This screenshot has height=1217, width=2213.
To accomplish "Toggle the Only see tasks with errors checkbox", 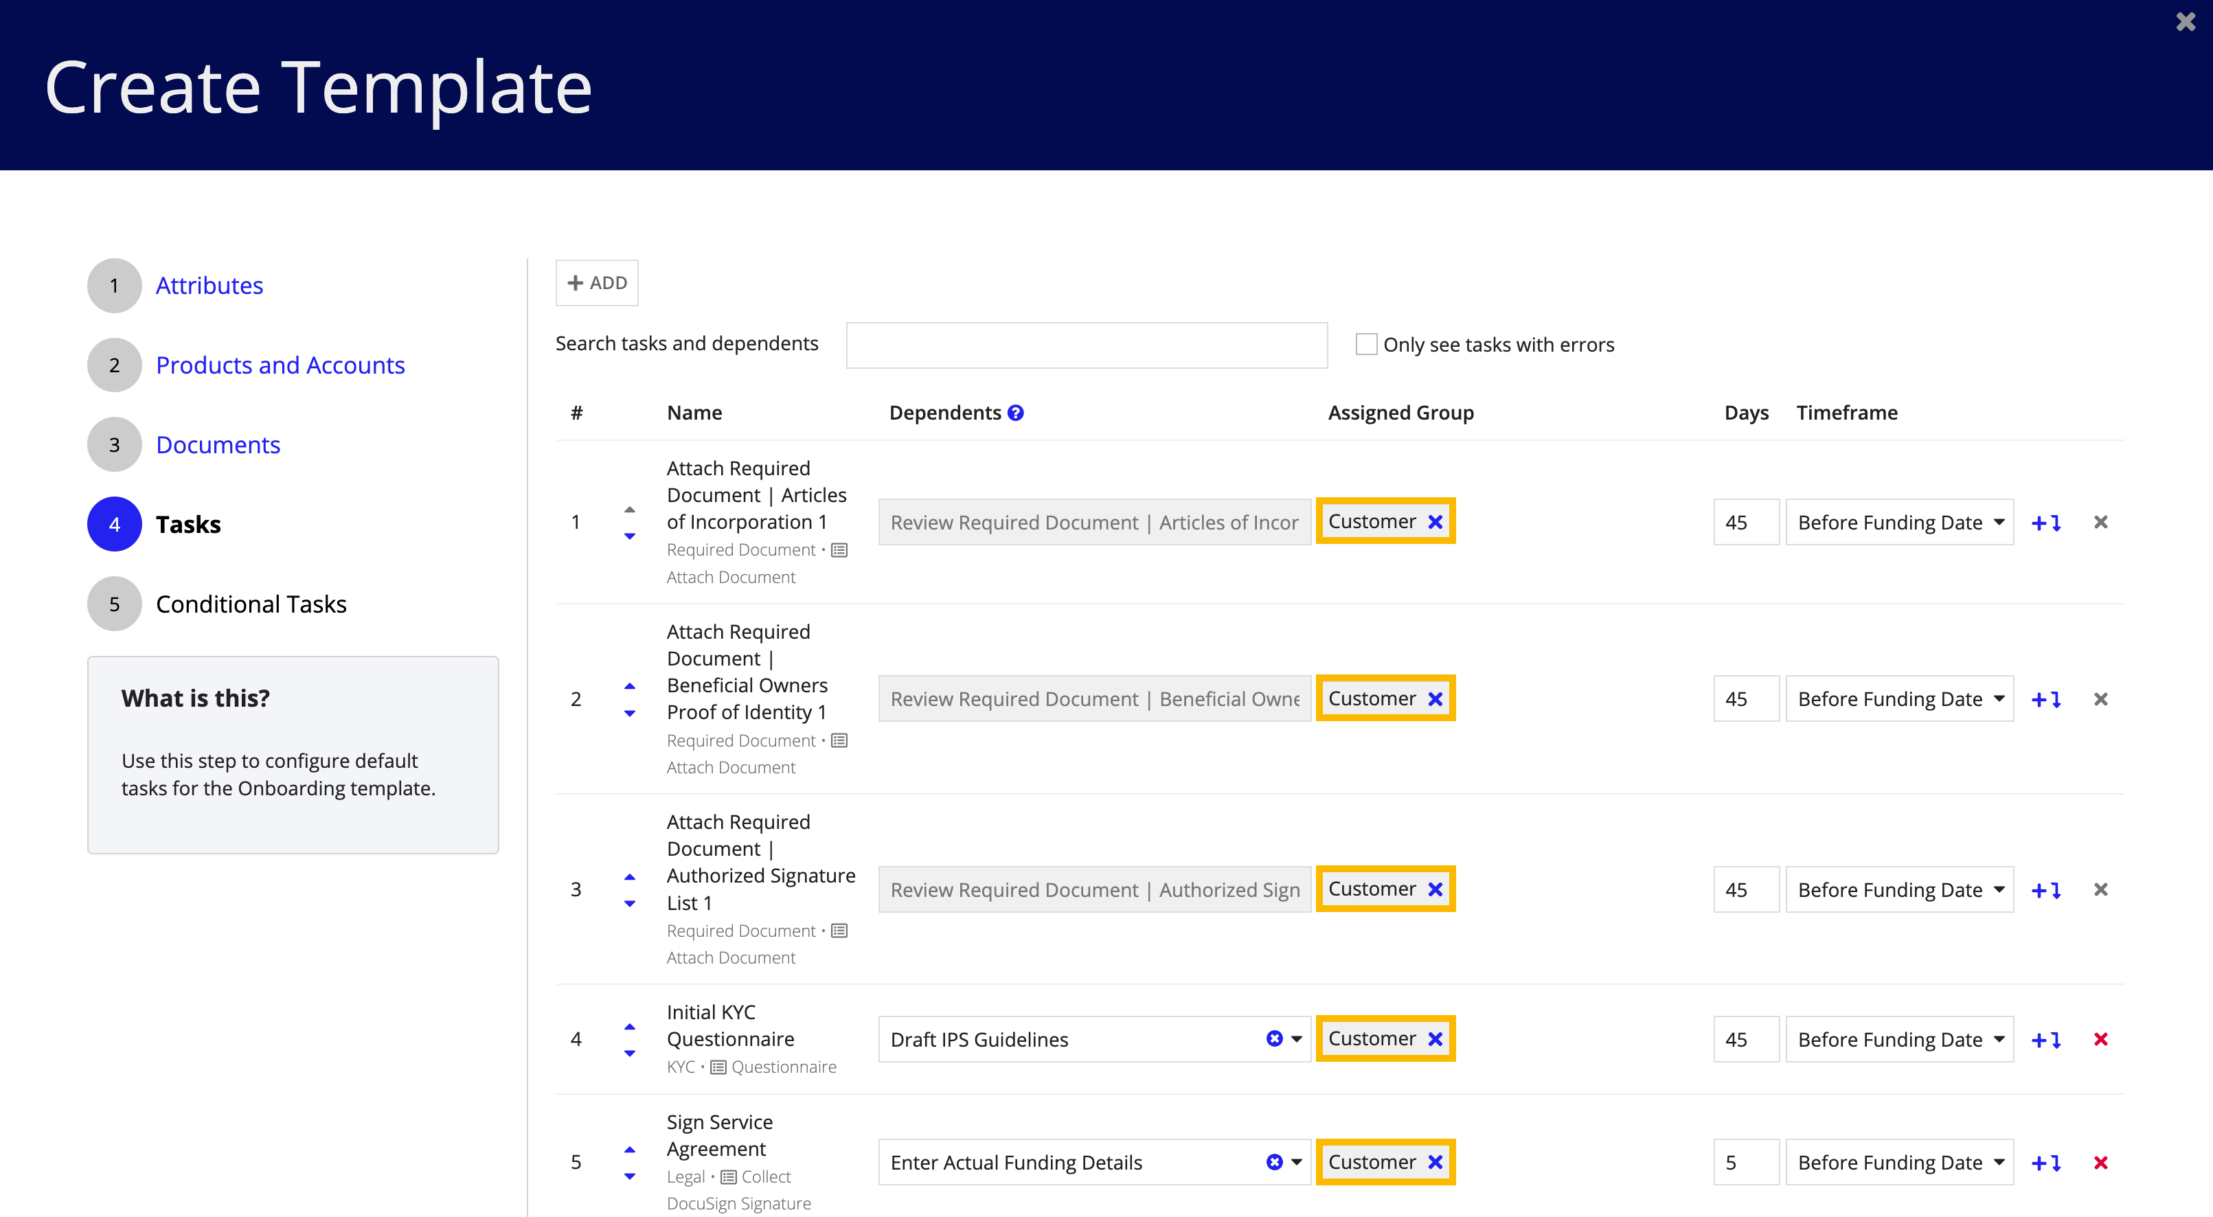I will (1363, 343).
